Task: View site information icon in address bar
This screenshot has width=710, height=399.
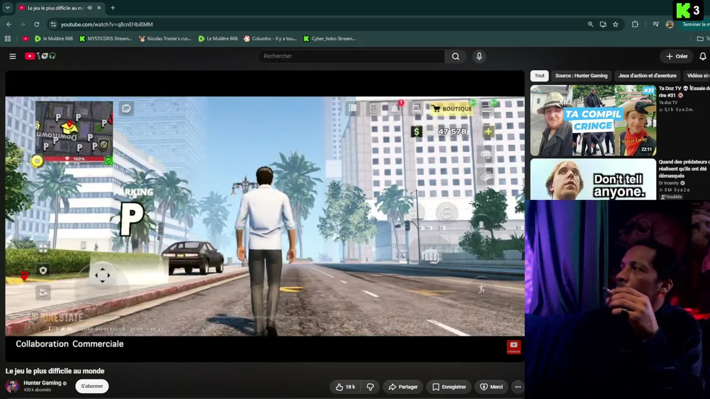Action: (x=53, y=24)
